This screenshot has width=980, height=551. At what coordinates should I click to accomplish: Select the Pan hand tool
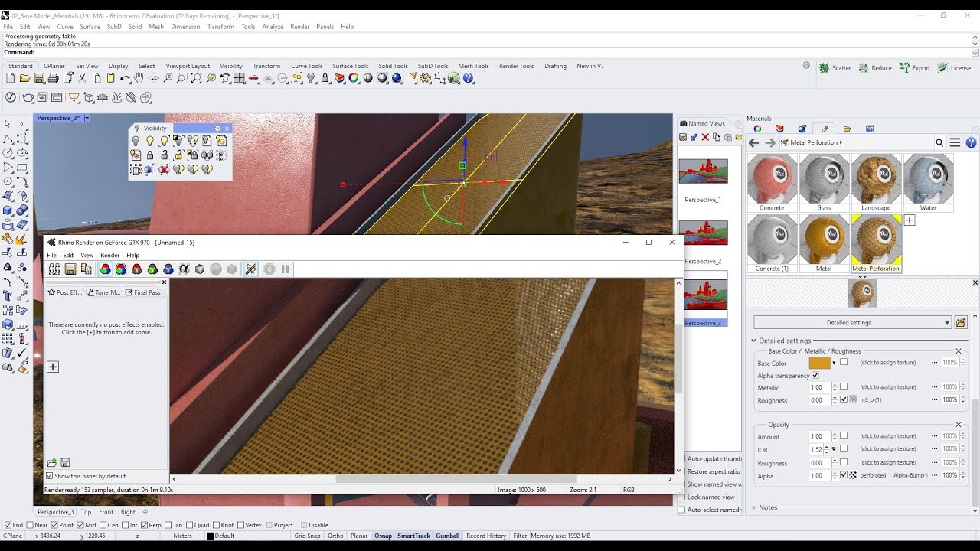[x=139, y=78]
